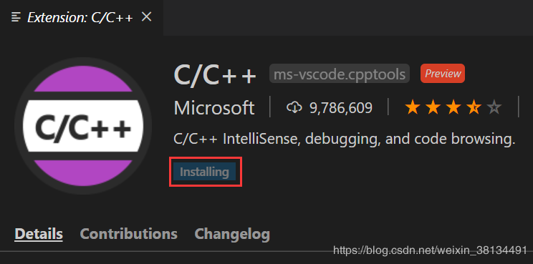Screen dimensions: 533x264
Task: Click the cloud download count icon
Action: pyautogui.click(x=294, y=108)
